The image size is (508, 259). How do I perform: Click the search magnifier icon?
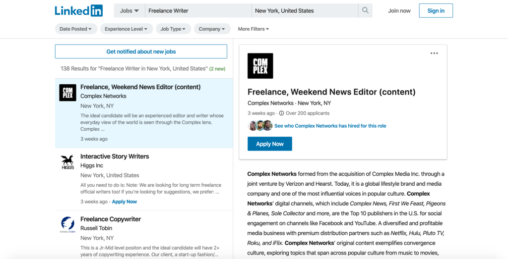[x=365, y=10]
